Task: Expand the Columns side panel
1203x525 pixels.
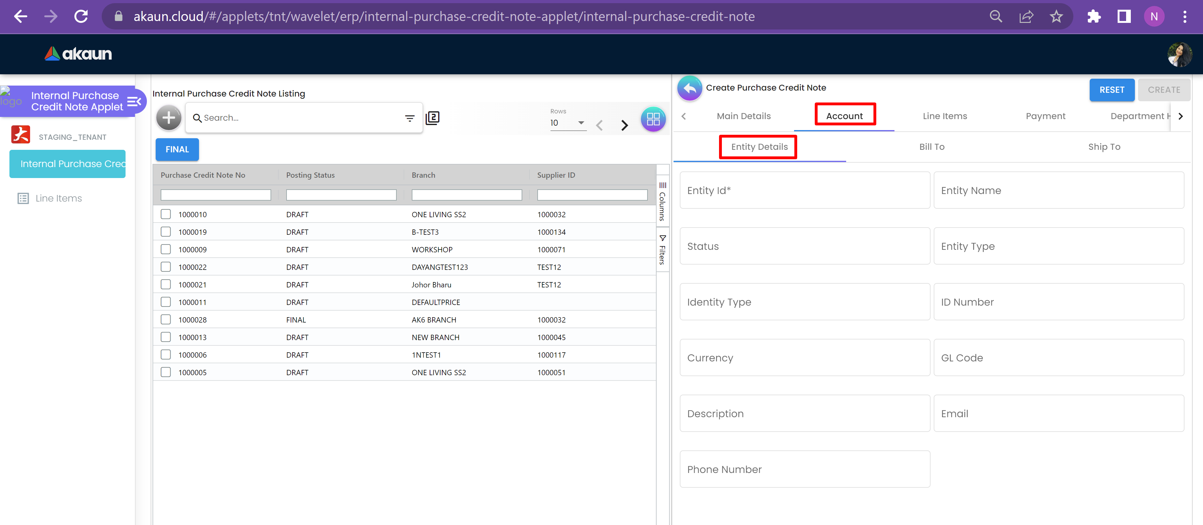Action: click(x=662, y=202)
